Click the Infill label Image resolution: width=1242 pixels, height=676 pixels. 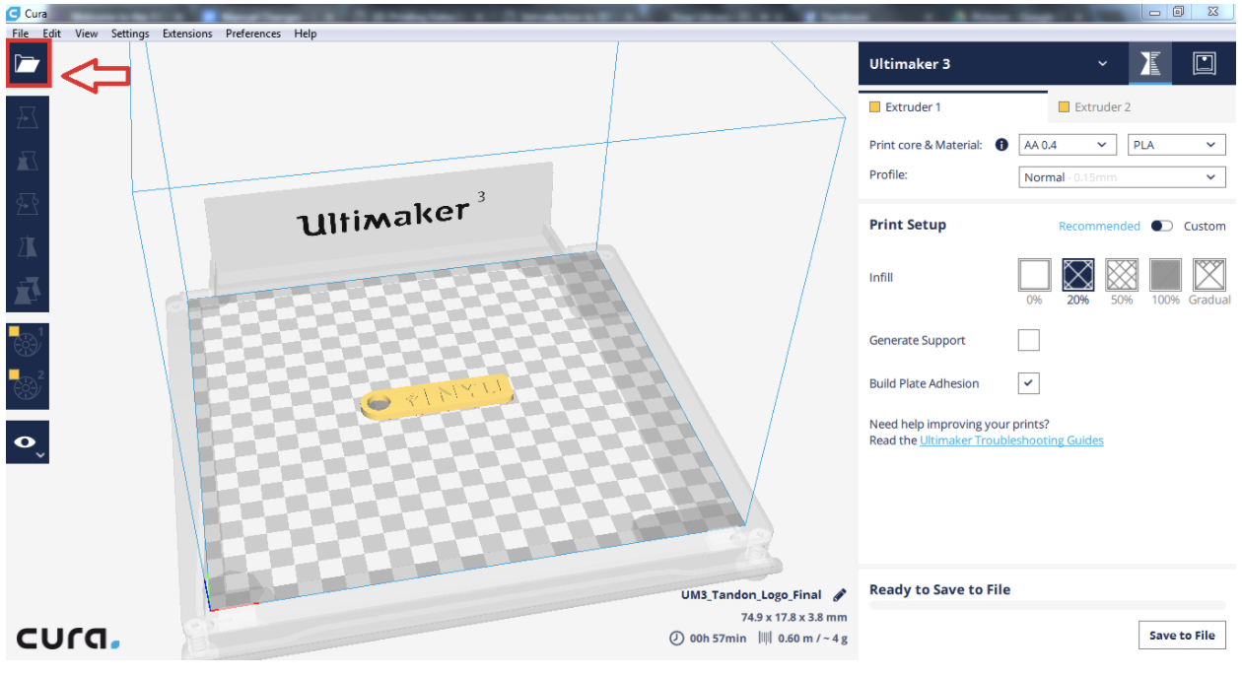tap(880, 277)
